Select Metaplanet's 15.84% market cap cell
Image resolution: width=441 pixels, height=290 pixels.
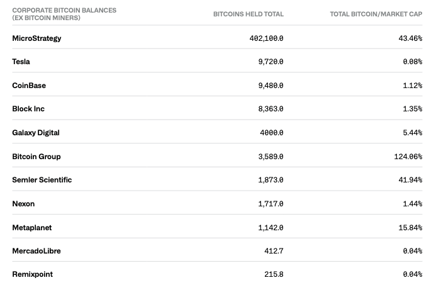[410, 227]
